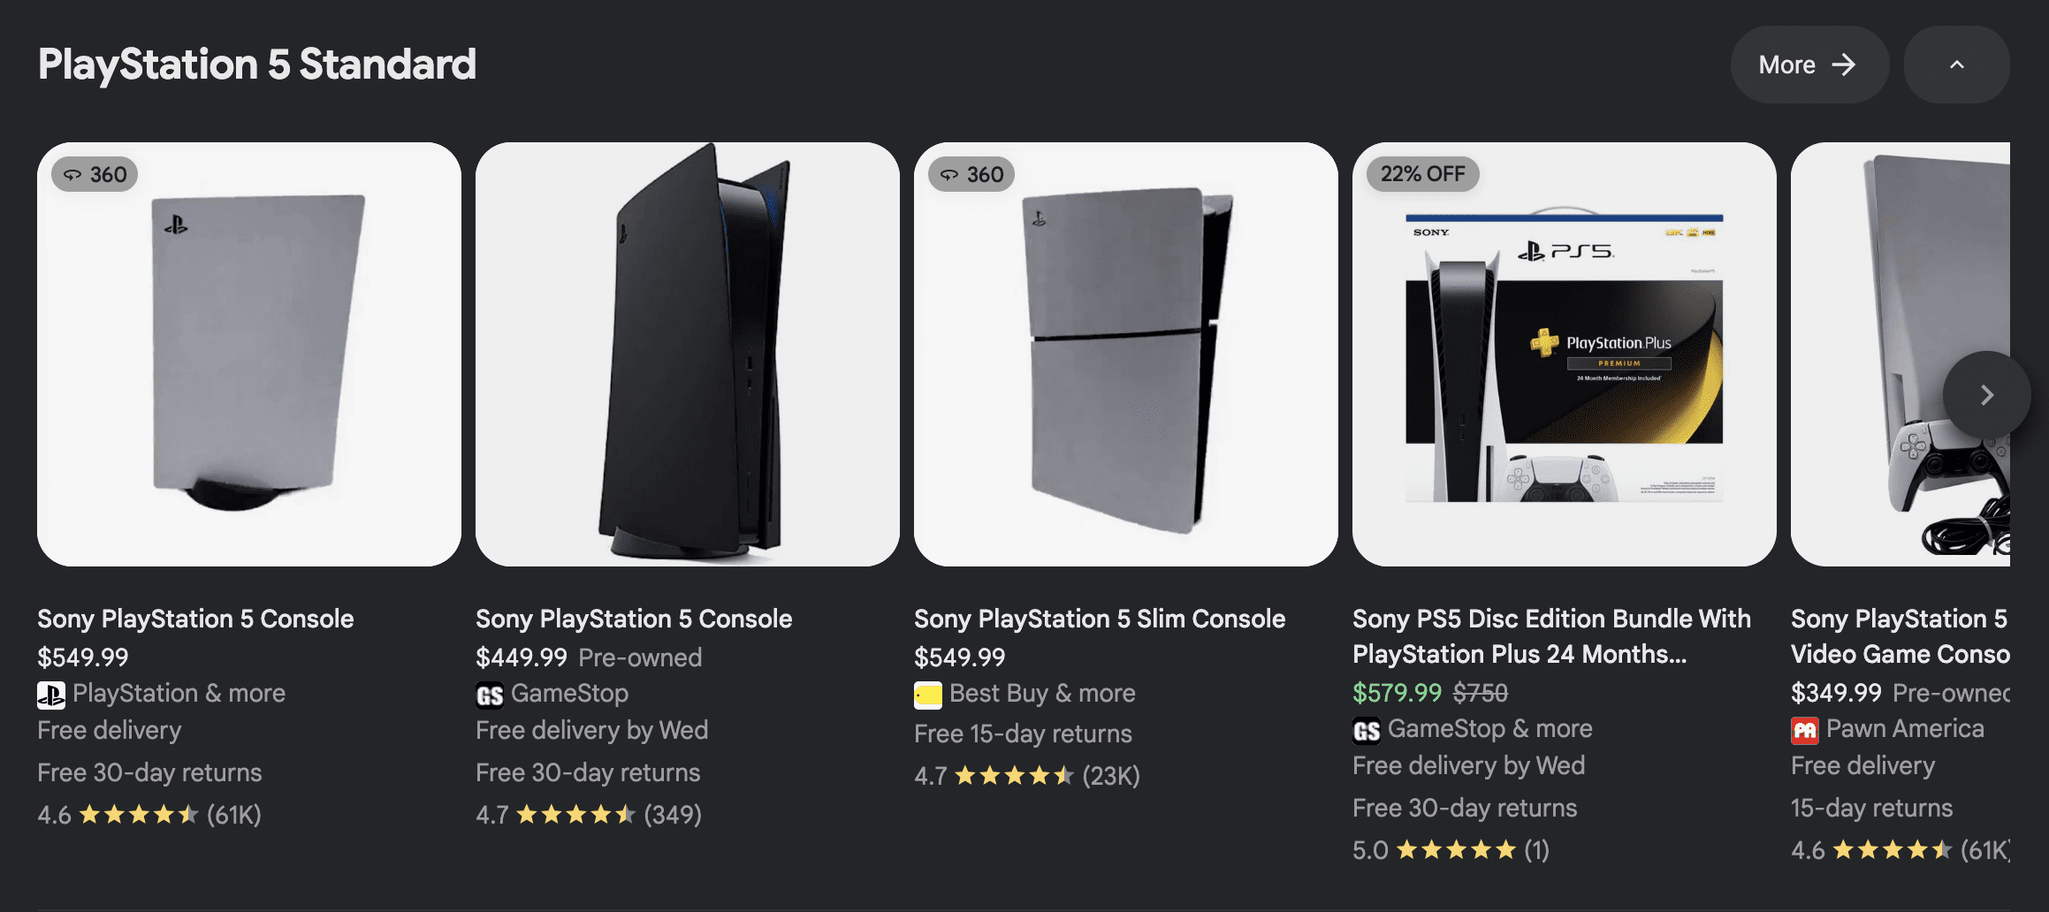The image size is (2049, 912).
Task: Open the black pre-owned PS5 image
Action: [688, 354]
